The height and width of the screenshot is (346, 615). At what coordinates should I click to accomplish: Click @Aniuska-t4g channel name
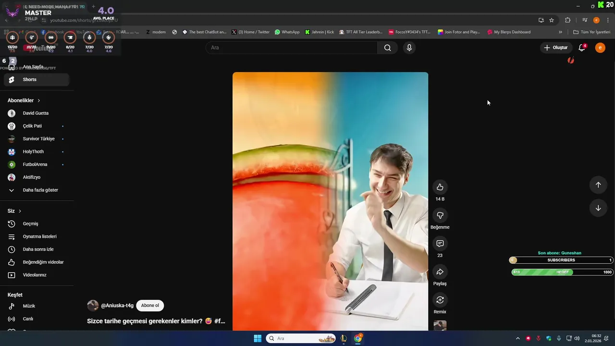pyautogui.click(x=117, y=306)
